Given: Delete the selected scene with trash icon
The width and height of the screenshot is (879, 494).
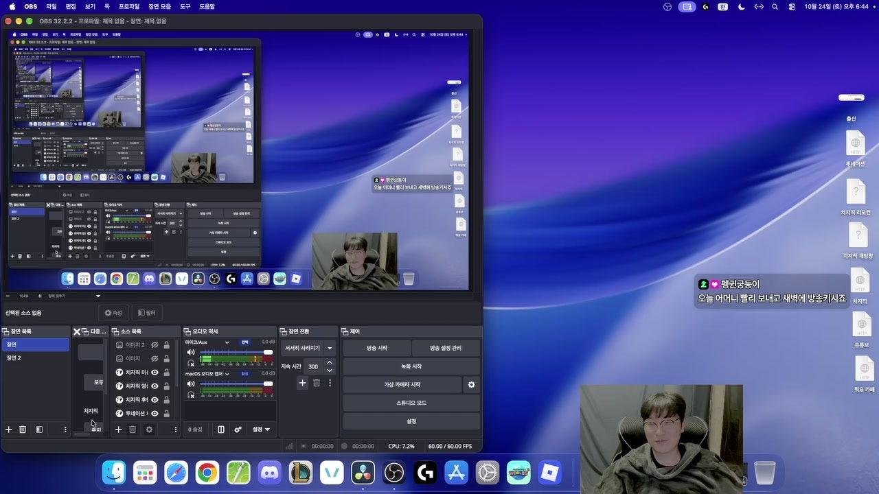Looking at the screenshot, I should [23, 430].
